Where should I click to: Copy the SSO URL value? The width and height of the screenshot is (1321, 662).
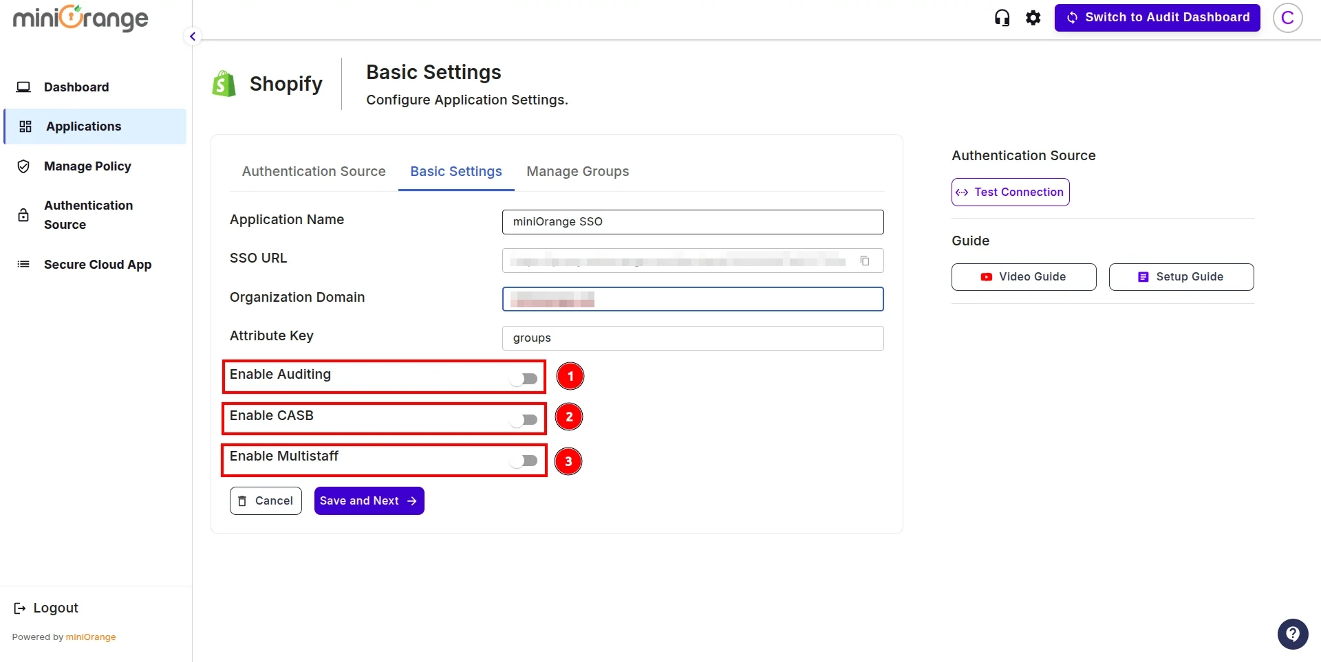[x=865, y=261]
